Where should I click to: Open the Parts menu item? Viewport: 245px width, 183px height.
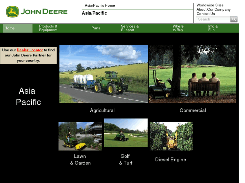tap(96, 28)
